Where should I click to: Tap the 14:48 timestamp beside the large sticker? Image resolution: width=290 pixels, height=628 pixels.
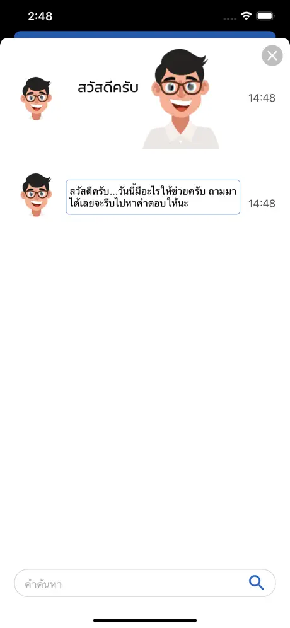(x=262, y=98)
